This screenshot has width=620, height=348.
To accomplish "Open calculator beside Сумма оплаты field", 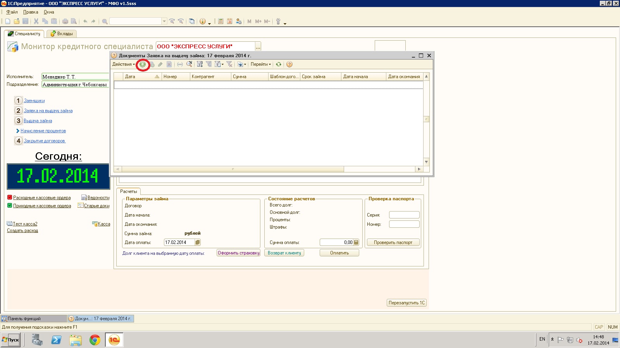I will 356,242.
